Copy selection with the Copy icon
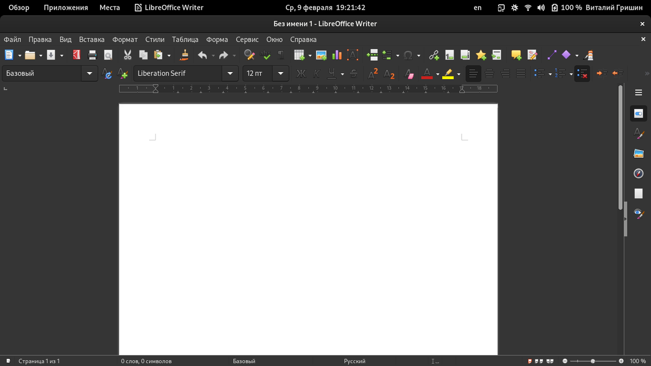The height and width of the screenshot is (366, 651). tap(143, 55)
